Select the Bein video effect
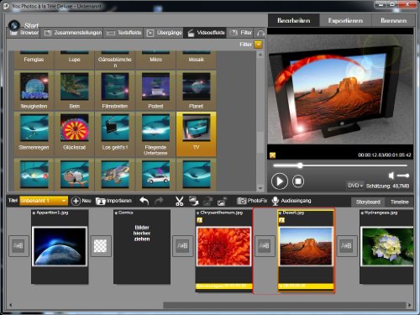This screenshot has width=420, height=315. (75, 91)
